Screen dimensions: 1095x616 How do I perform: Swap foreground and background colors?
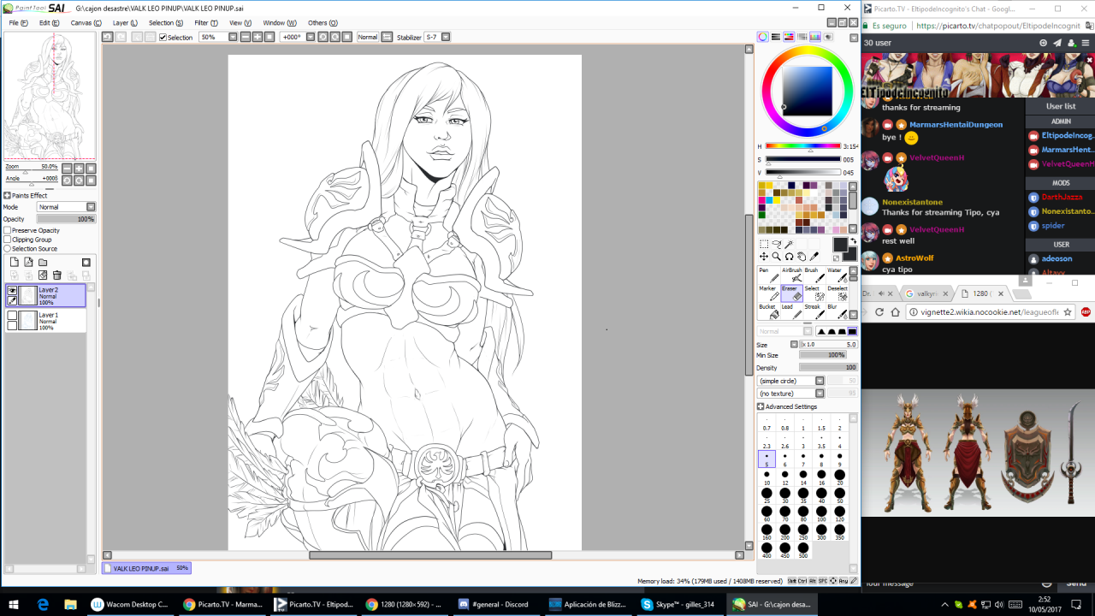(x=854, y=240)
